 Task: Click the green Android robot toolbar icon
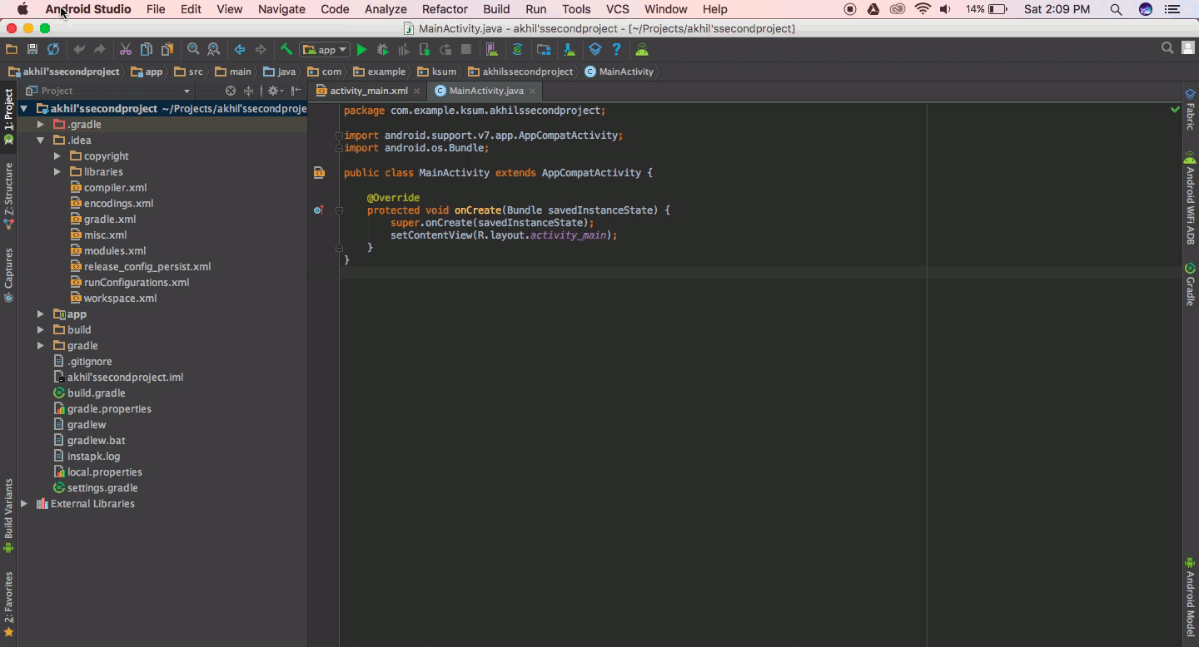point(642,50)
